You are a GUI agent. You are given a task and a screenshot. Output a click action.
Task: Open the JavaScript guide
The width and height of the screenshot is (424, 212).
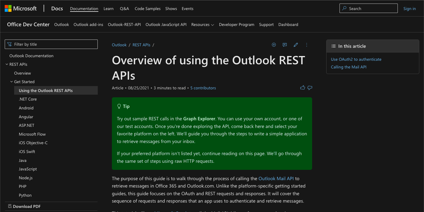pos(28,169)
